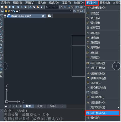Click the Make Object's Layer Current icon

[x=74, y=11]
